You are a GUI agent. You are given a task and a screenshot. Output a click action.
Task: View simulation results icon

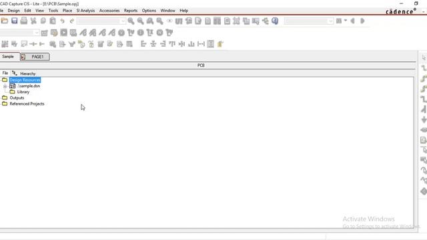[73, 33]
